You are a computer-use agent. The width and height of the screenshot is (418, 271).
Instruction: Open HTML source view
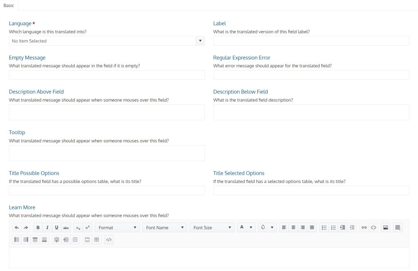(x=109, y=240)
